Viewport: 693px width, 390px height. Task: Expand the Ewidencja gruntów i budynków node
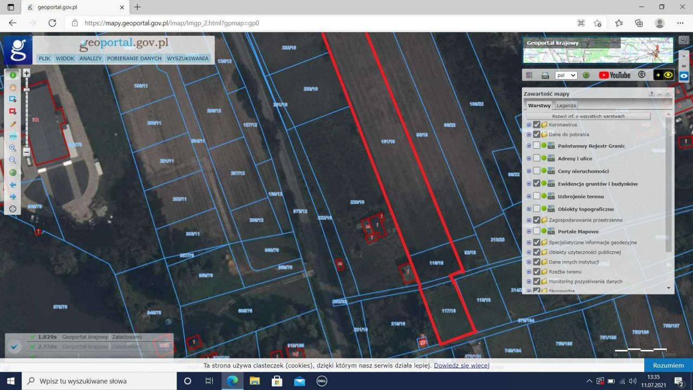pyautogui.click(x=529, y=184)
